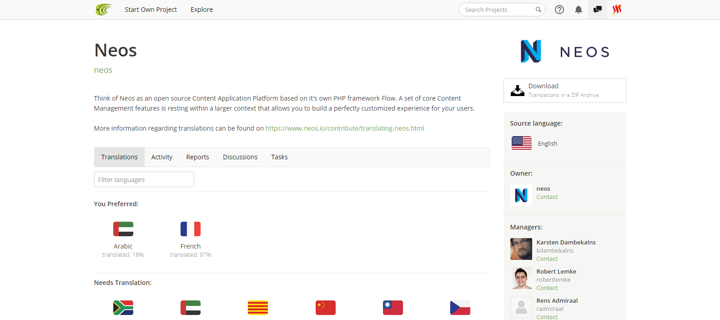This screenshot has height=320, width=720.
Task: Switch to the Reports tab
Action: pyautogui.click(x=198, y=157)
